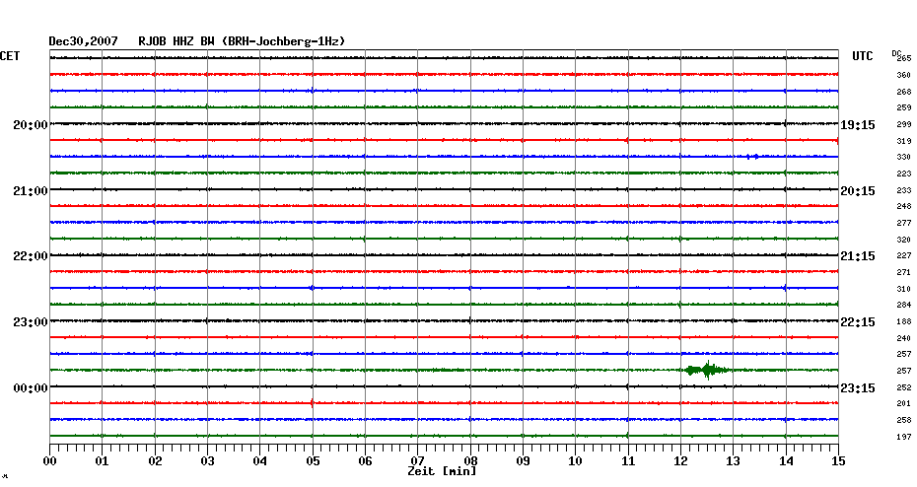Pick the 00 minute axis label
Screen dimensions: 917x487
49,461
